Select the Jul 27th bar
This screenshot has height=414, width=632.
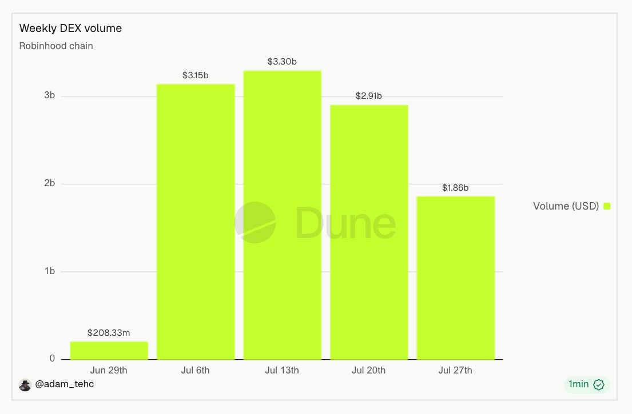tap(455, 278)
